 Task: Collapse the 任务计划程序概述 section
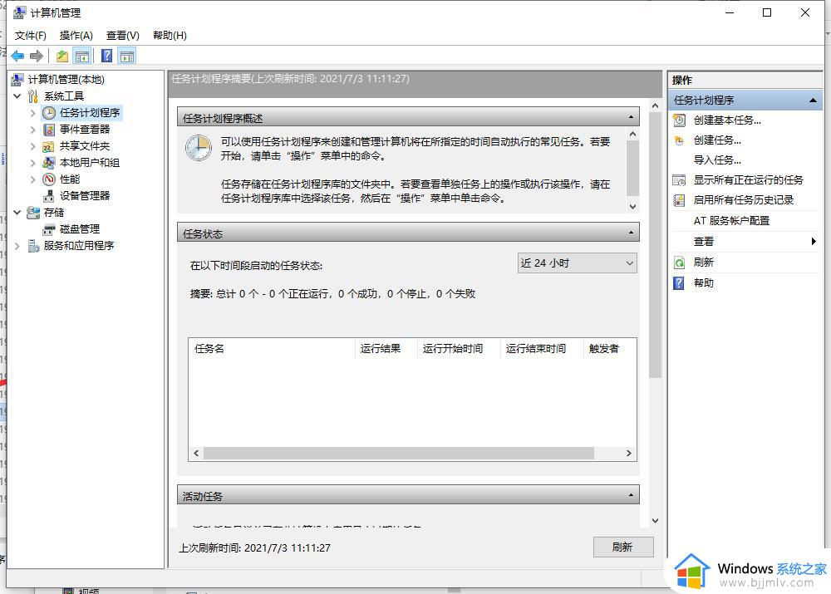(x=631, y=117)
